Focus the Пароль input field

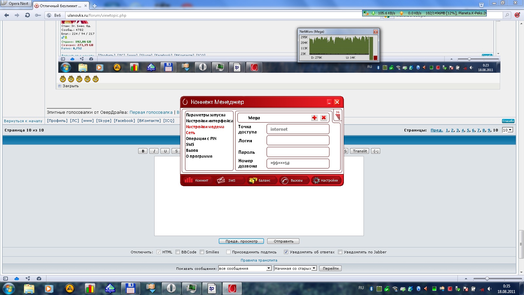(298, 152)
